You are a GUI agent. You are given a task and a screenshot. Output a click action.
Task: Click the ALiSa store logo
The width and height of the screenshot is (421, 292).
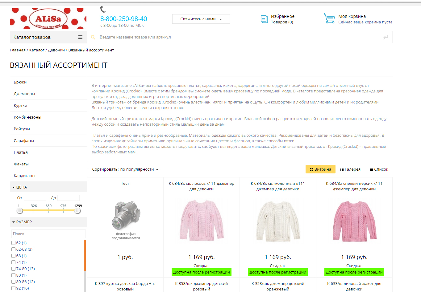click(x=48, y=19)
